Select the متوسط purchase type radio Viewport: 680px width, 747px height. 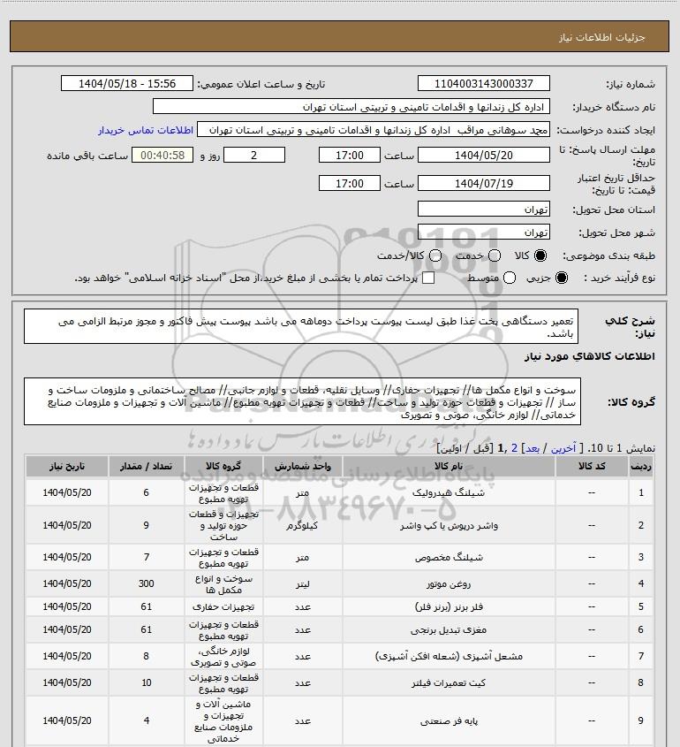(x=510, y=278)
